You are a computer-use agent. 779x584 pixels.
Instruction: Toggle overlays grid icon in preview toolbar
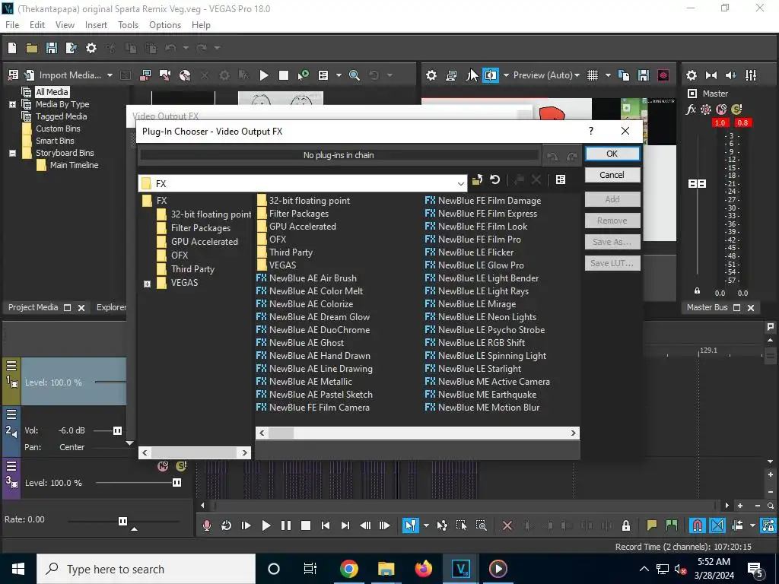tap(593, 75)
